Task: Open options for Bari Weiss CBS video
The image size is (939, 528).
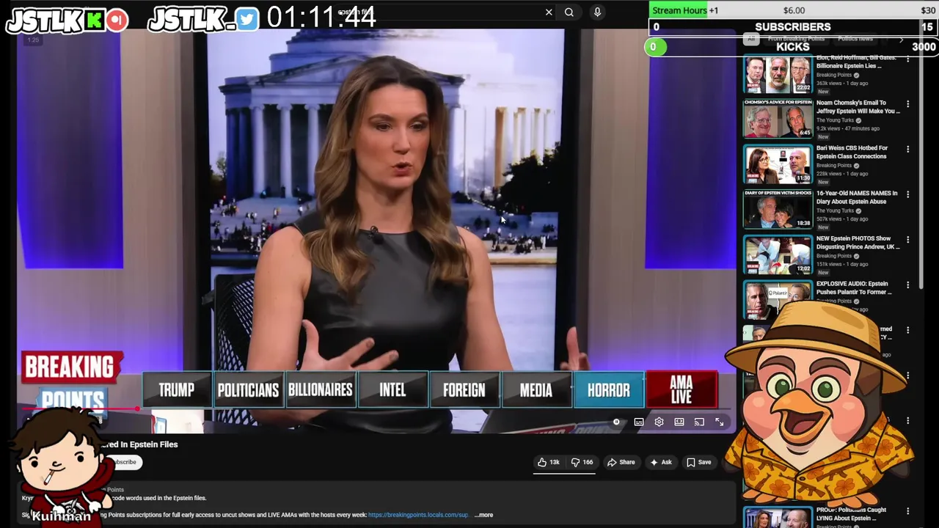Action: tap(907, 149)
